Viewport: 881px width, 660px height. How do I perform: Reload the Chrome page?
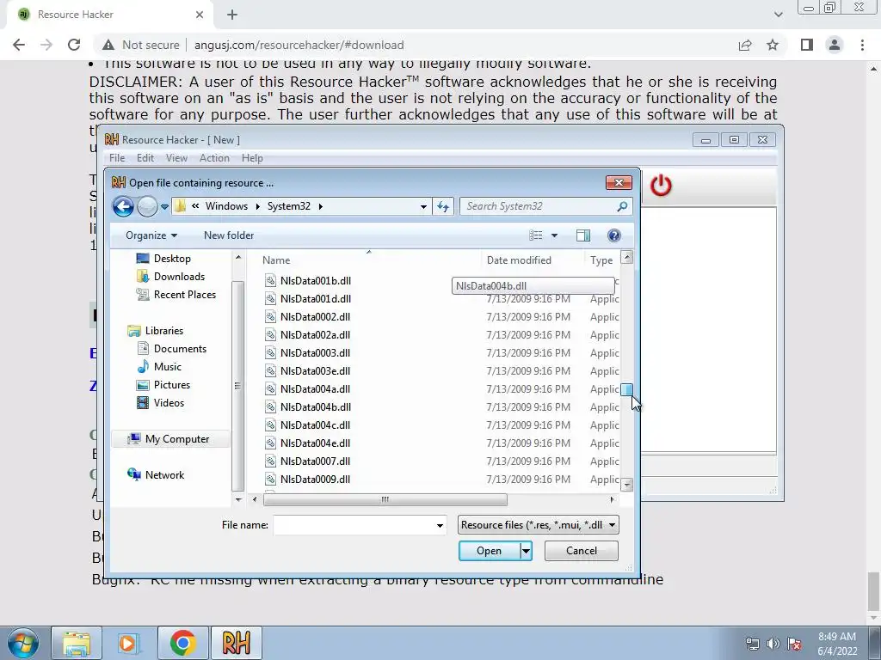74,45
